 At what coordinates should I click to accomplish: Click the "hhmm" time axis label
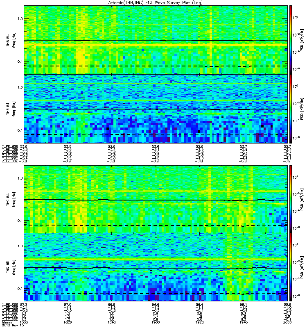(7, 323)
